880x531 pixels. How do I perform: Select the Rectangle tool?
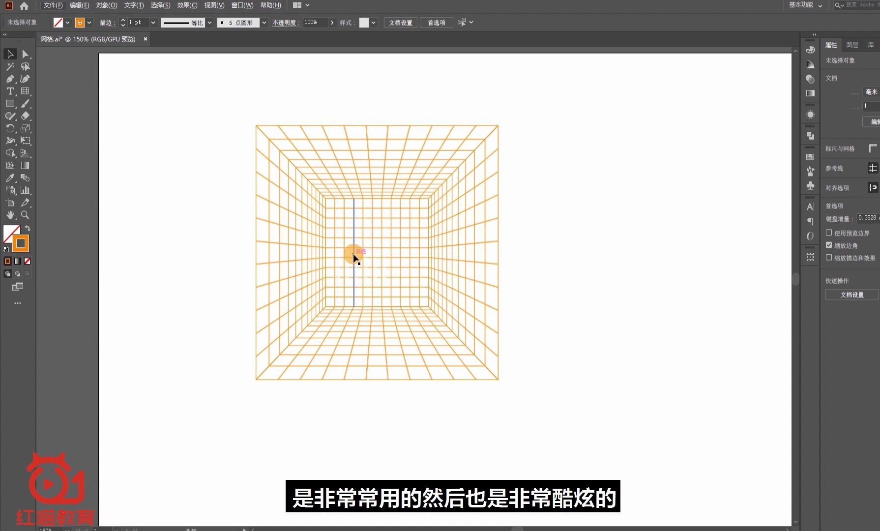click(x=10, y=104)
